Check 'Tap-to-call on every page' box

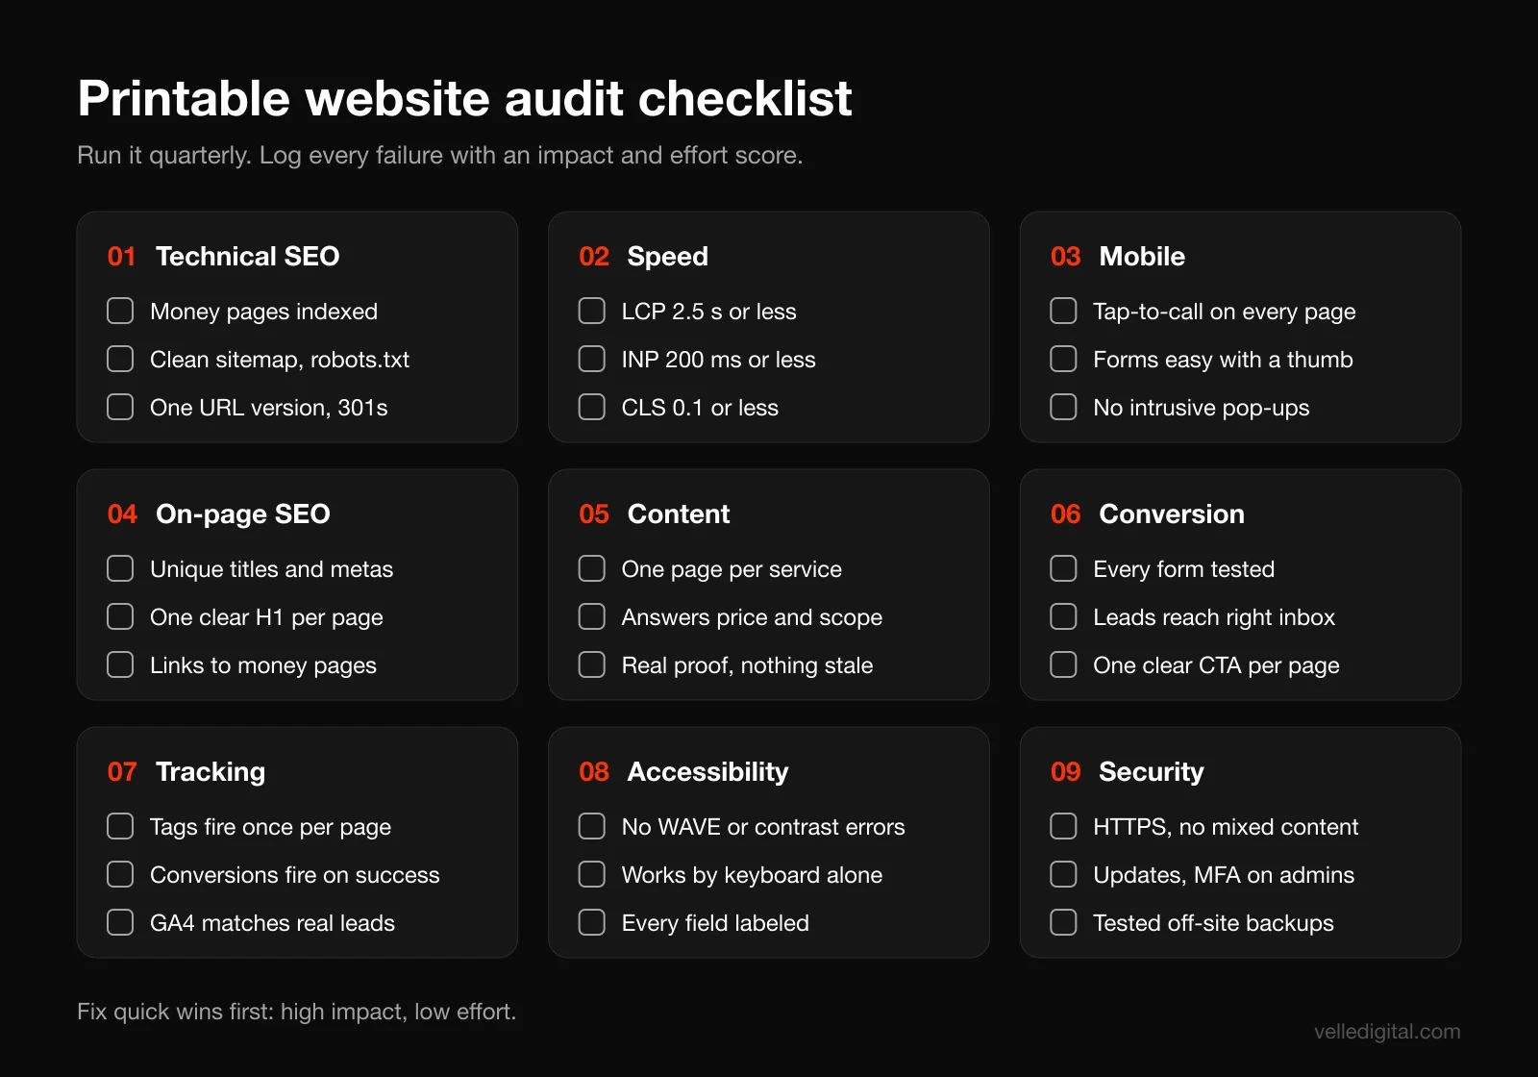click(x=1063, y=311)
